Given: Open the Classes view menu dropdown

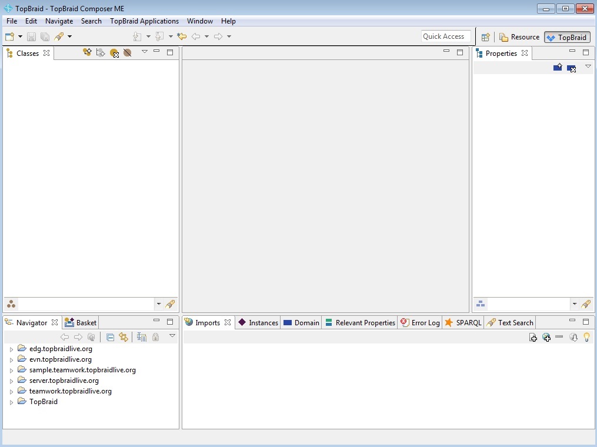Looking at the screenshot, I should (x=144, y=52).
